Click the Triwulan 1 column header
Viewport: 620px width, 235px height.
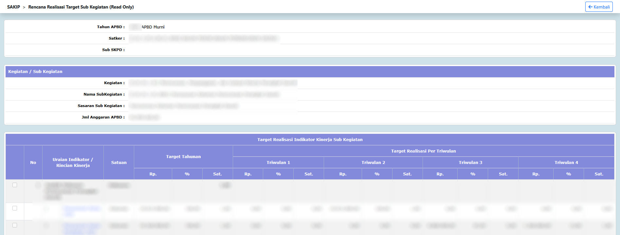278,162
